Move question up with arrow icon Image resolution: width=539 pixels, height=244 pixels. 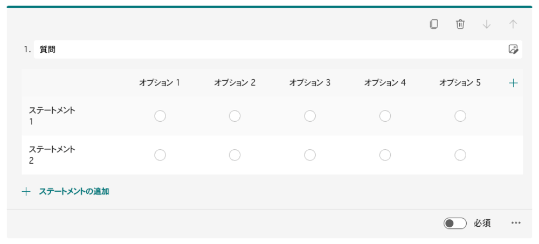click(x=513, y=24)
